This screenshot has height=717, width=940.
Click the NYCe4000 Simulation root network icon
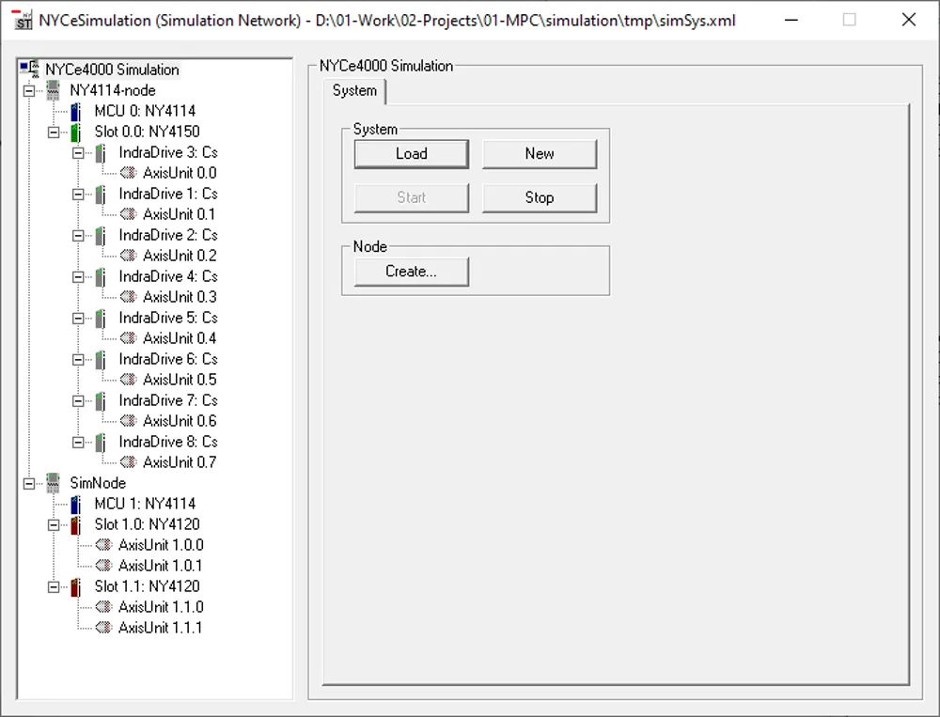pyautogui.click(x=29, y=70)
